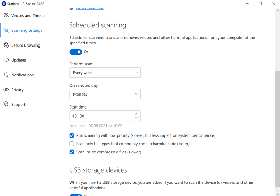This screenshot has height=196, width=280.
Task: Open the Perform scan Every week dropdown
Action: (x=105, y=73)
